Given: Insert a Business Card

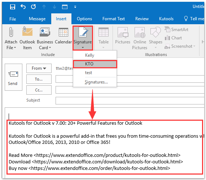Looking at the screenshot, I should pyautogui.click(x=45, y=38).
